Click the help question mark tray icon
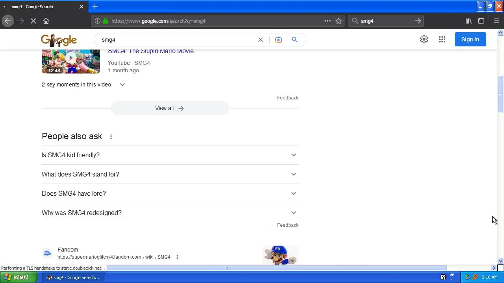 click(x=443, y=277)
